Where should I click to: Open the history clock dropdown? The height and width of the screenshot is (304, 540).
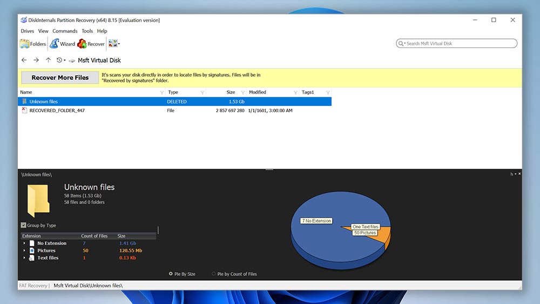61,60
